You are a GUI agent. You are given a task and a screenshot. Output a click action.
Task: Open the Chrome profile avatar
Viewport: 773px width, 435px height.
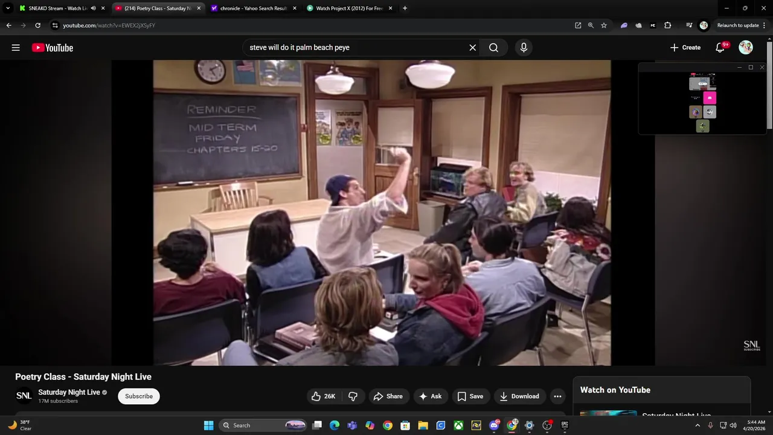(704, 25)
